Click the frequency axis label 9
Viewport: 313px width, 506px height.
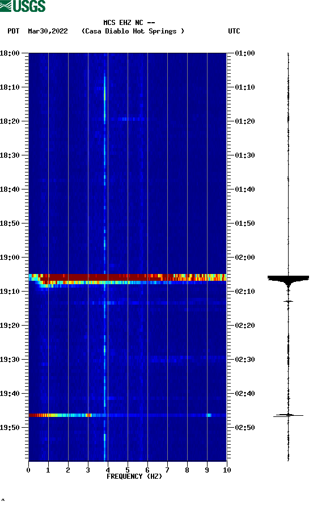[207, 470]
